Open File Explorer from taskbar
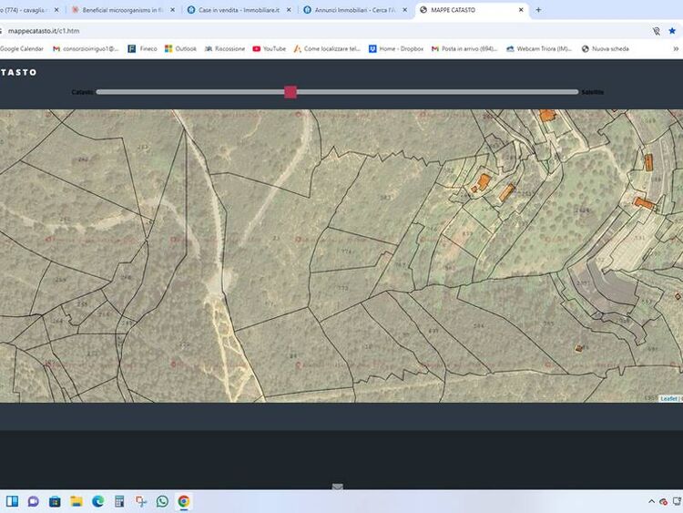 point(76,501)
